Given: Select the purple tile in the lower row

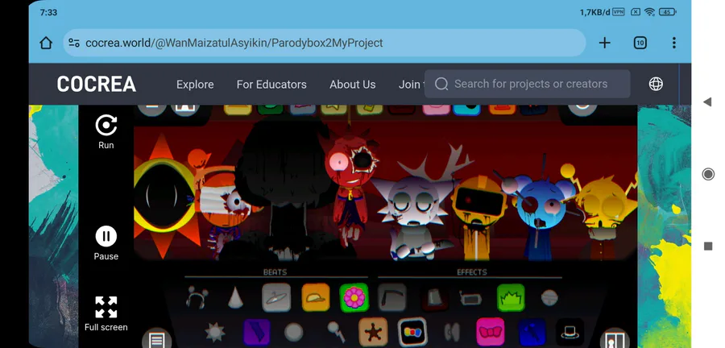Looking at the screenshot, I should [x=257, y=332].
